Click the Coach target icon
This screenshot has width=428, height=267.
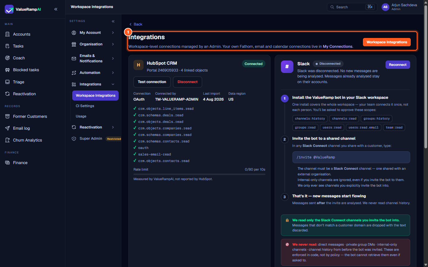click(x=7, y=58)
